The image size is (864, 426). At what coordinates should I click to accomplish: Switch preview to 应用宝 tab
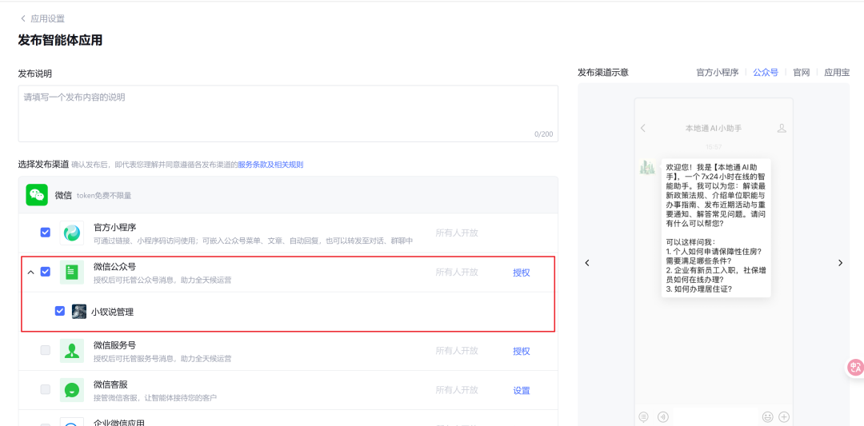(837, 72)
